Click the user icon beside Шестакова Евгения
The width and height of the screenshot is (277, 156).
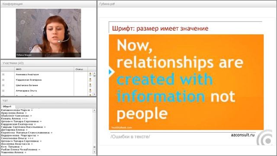coord(90,85)
